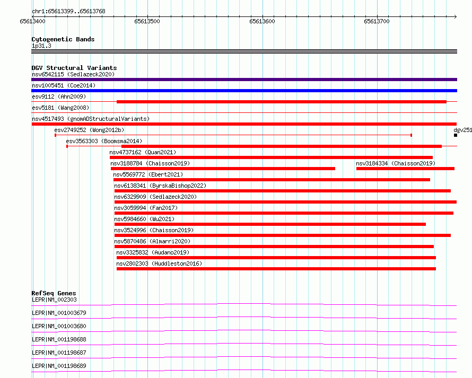Click the esv9112 thick red bar

(282, 102)
